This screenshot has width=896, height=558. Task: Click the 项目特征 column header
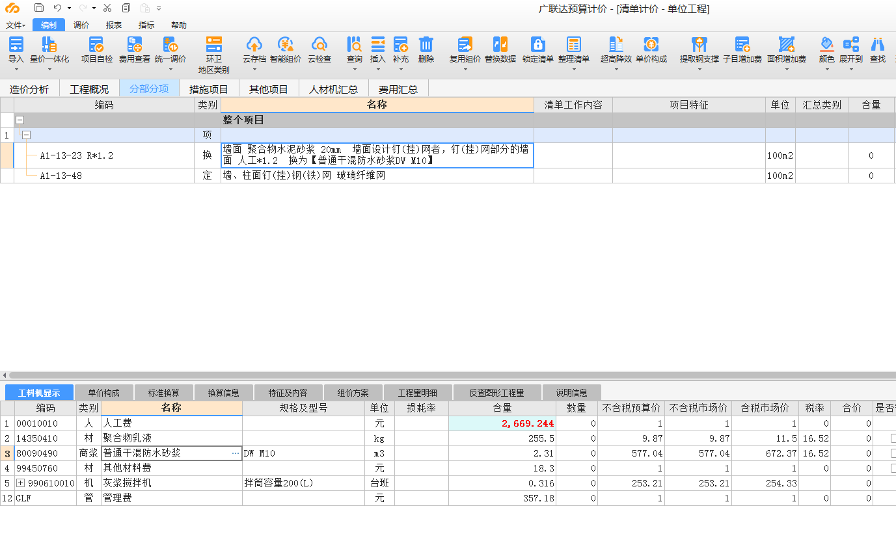pos(689,105)
